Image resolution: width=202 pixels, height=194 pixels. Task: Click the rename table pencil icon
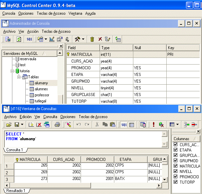tap(108, 39)
